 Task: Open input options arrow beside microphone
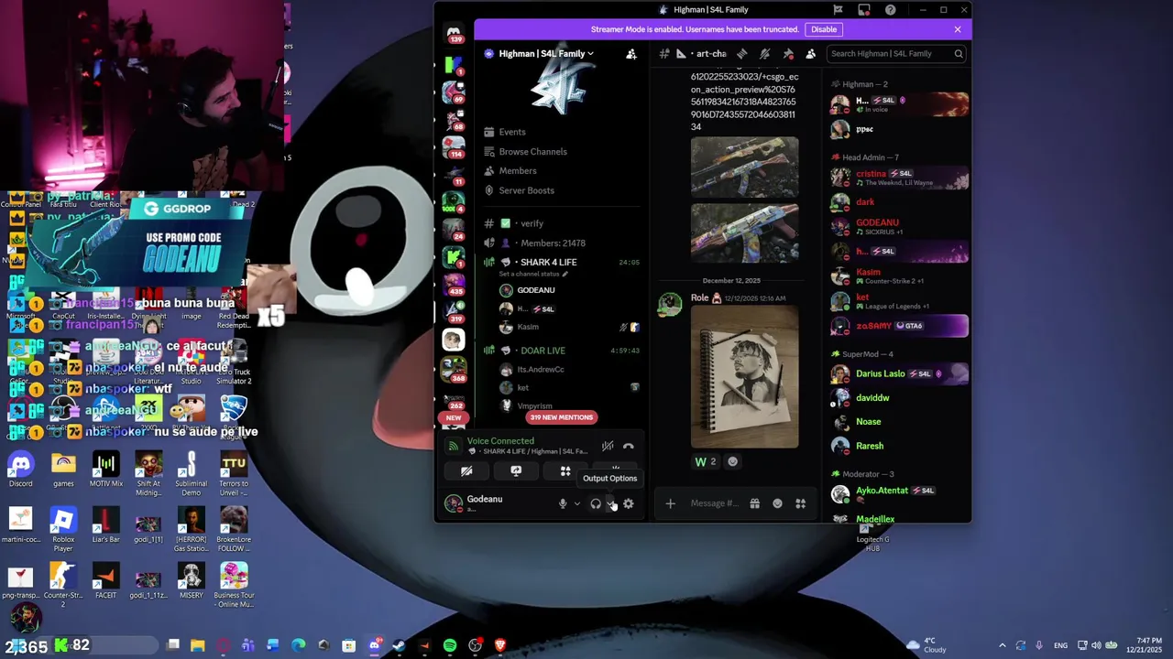pyautogui.click(x=576, y=503)
